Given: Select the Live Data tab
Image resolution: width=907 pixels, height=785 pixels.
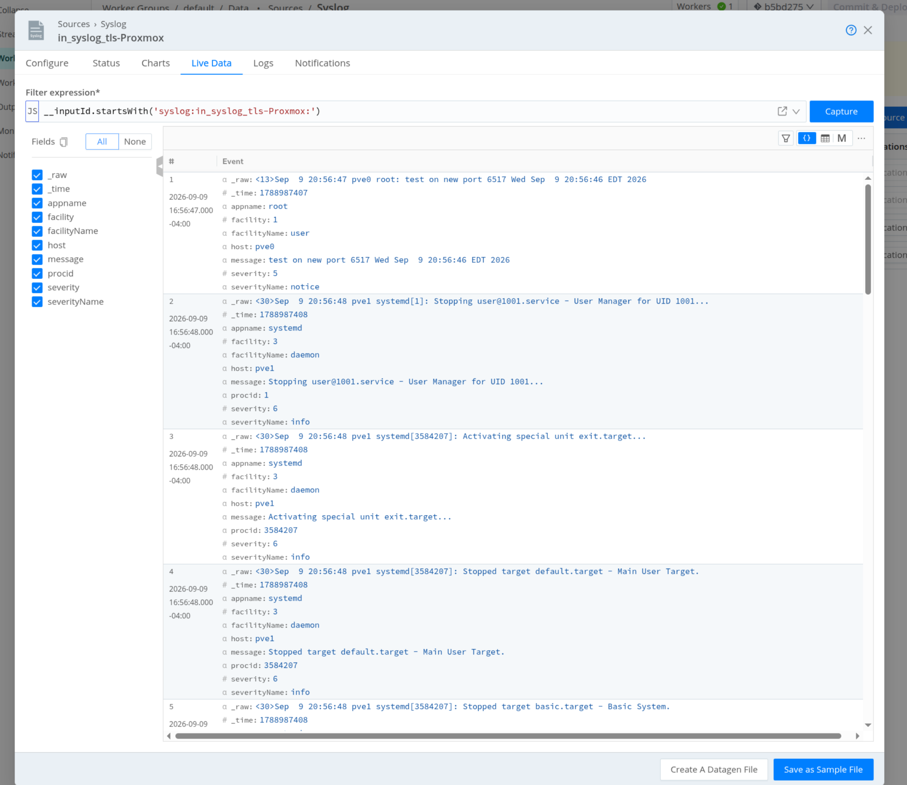Looking at the screenshot, I should 211,63.
